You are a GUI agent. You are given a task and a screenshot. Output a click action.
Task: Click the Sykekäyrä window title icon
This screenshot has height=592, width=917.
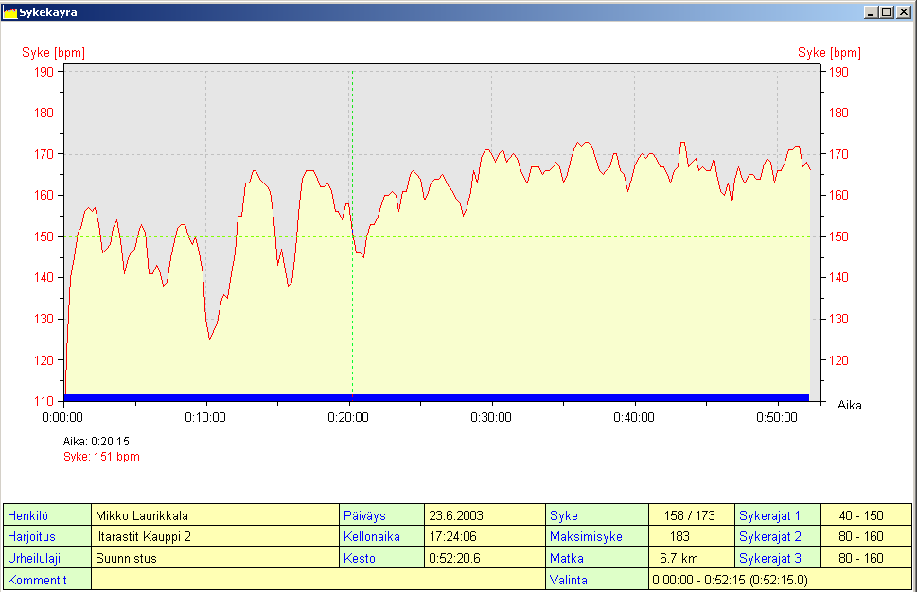coord(10,12)
